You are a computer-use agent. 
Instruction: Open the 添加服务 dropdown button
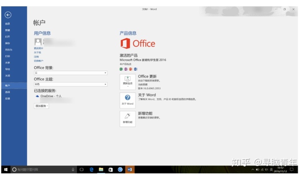point(42,106)
